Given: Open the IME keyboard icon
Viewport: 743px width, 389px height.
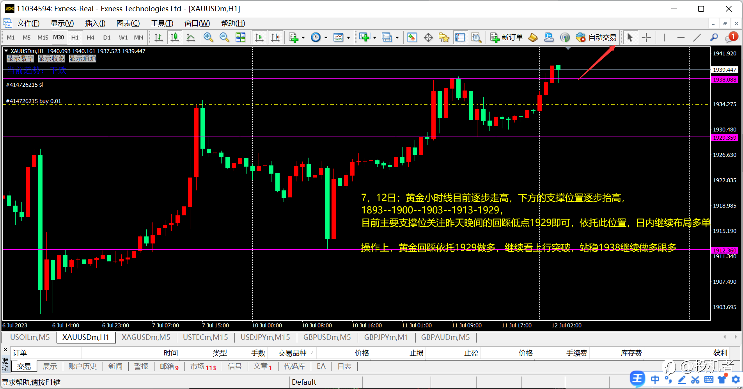Looking at the screenshot, I should pyautogui.click(x=709, y=380).
